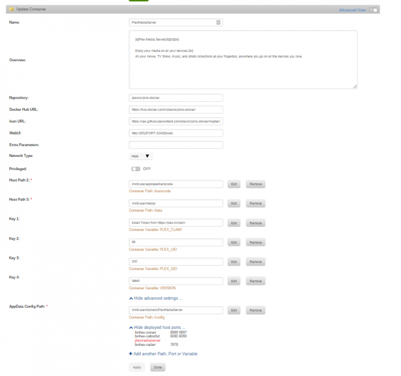
Task: Edit Host Path 2 entry
Action: [234, 184]
